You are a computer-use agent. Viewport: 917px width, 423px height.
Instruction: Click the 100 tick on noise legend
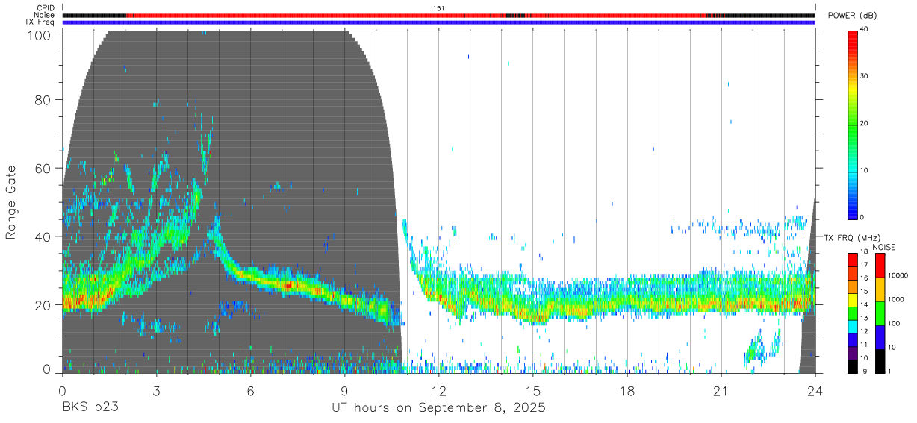pyautogui.click(x=894, y=324)
